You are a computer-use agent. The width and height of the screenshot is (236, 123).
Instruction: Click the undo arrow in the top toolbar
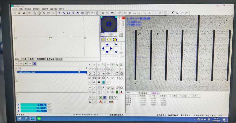point(48,13)
